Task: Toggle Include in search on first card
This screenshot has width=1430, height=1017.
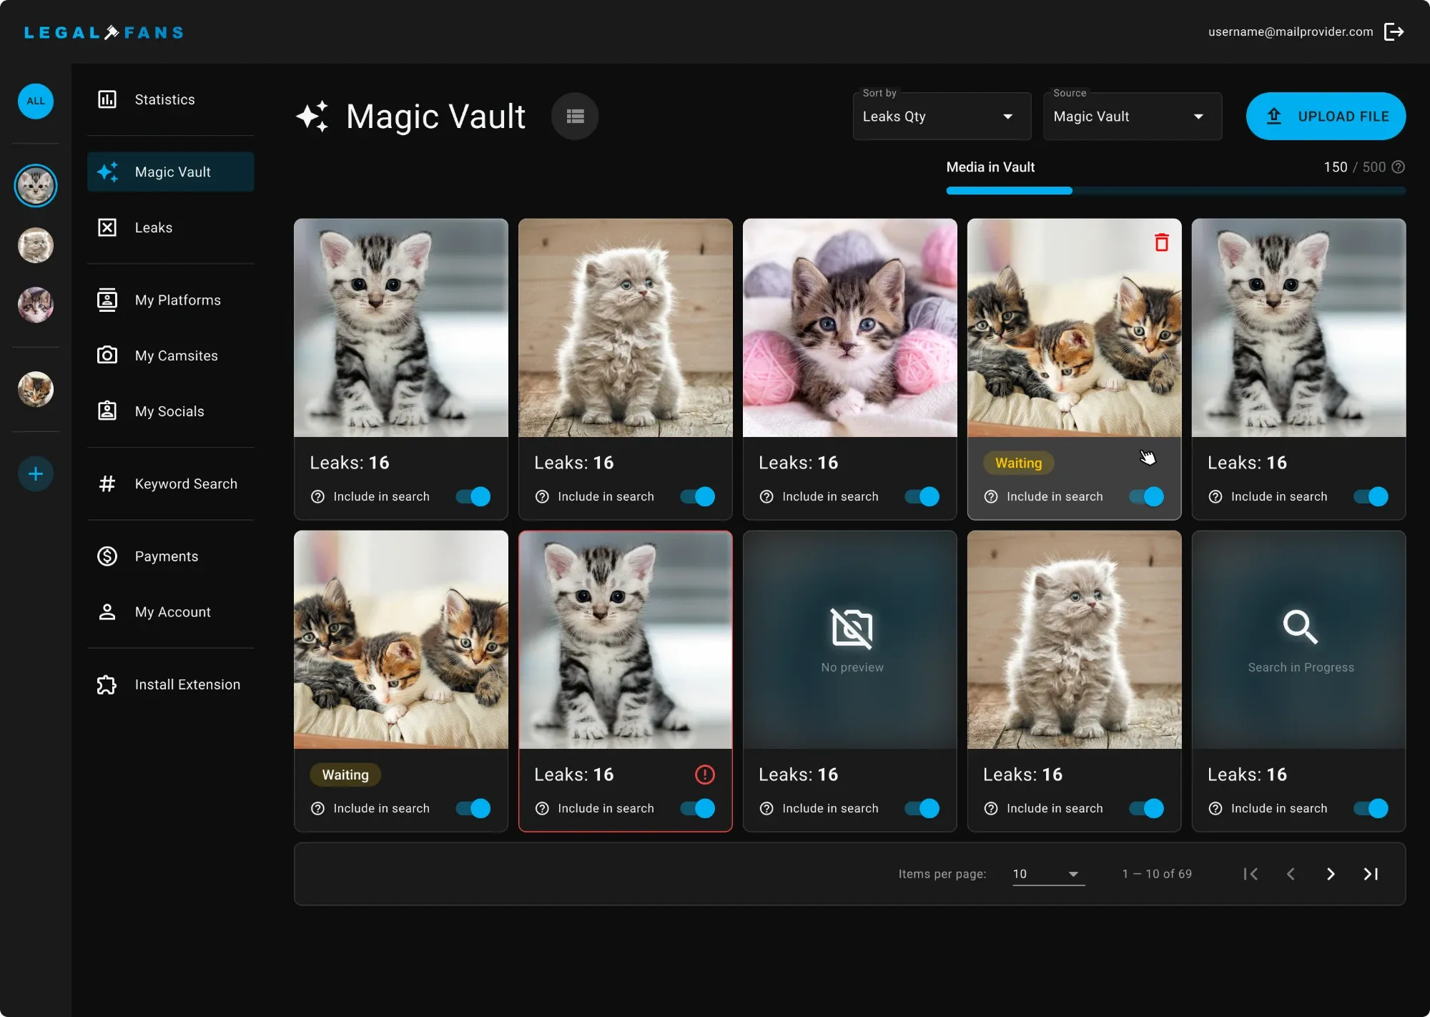Action: pos(473,496)
